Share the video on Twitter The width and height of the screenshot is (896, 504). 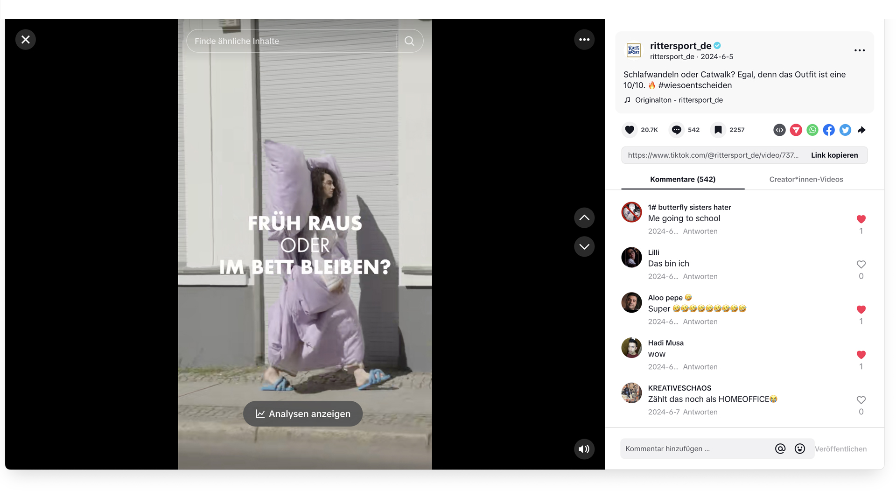[x=845, y=130]
